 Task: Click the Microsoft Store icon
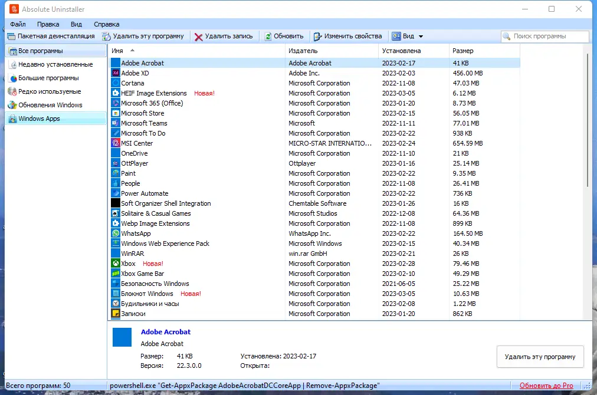pyautogui.click(x=116, y=113)
